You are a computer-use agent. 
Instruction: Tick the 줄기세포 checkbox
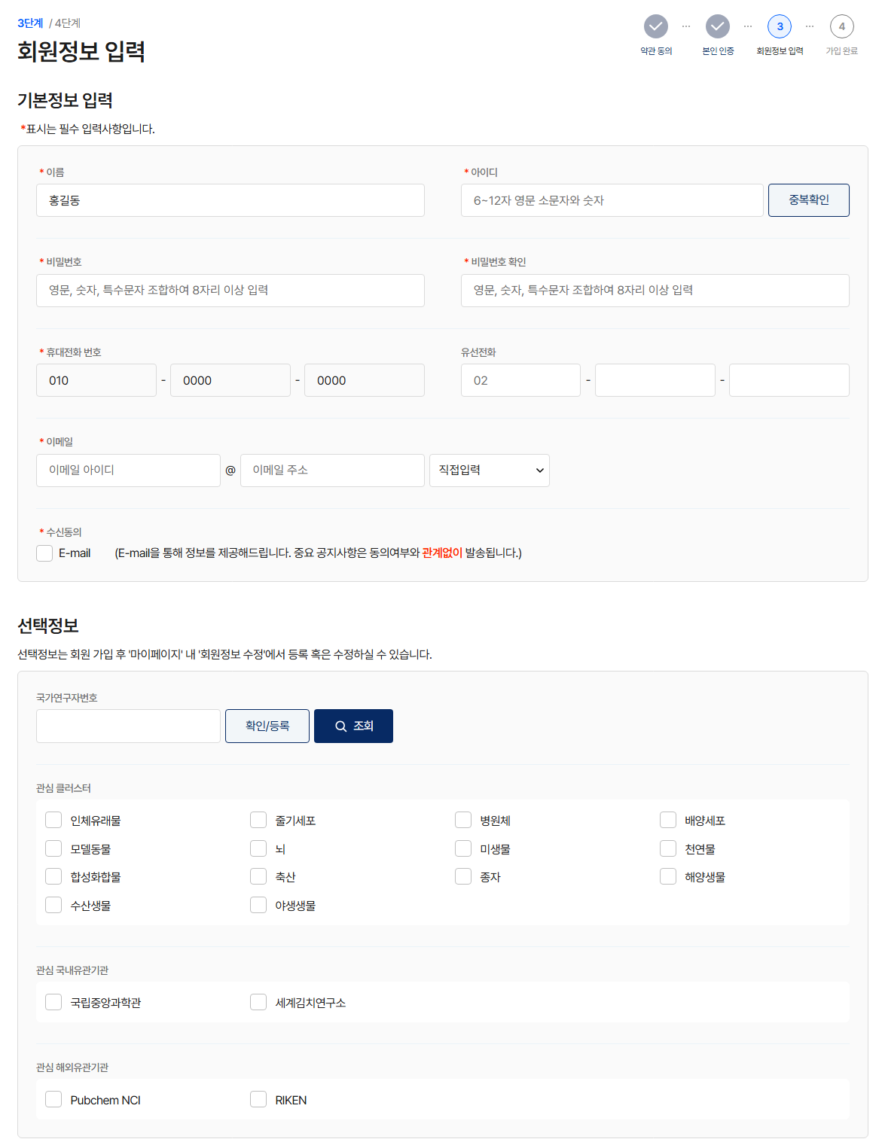pos(258,820)
